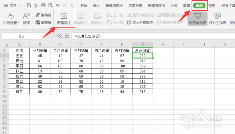Select total cell with value 239
Screen dimensions: 235x134
(x=143, y=56)
